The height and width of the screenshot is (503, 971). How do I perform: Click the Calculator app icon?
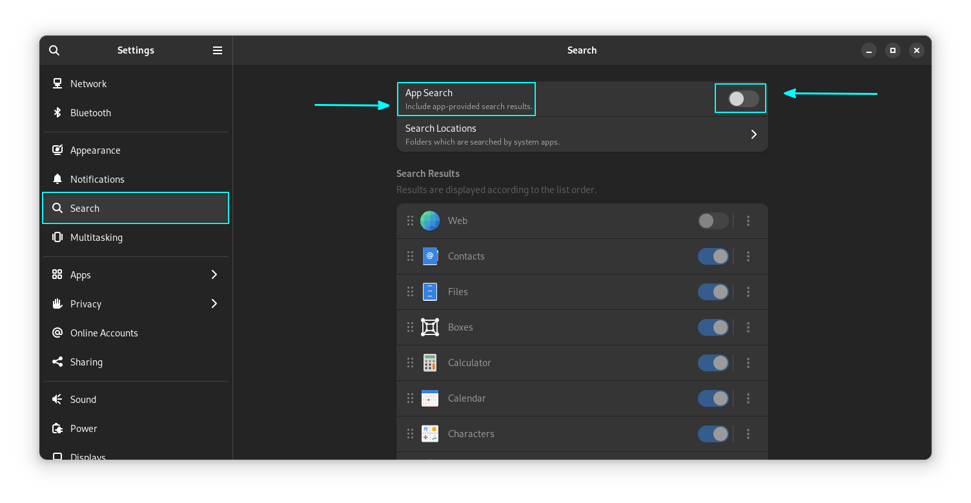point(430,363)
